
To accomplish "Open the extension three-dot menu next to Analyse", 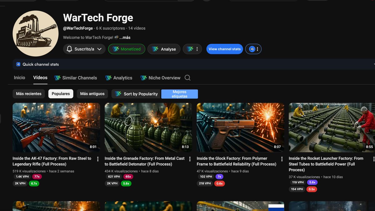I will coord(197,49).
